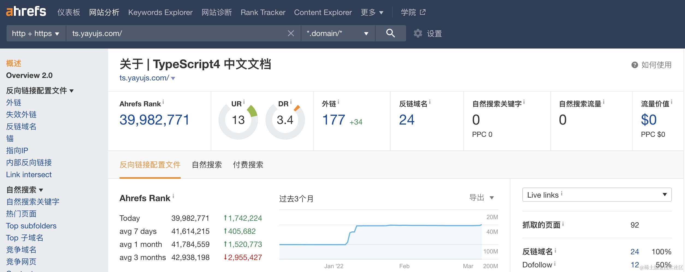This screenshot has height=272, width=685.
Task: Open 概述 in the sidebar
Action: pyautogui.click(x=14, y=63)
